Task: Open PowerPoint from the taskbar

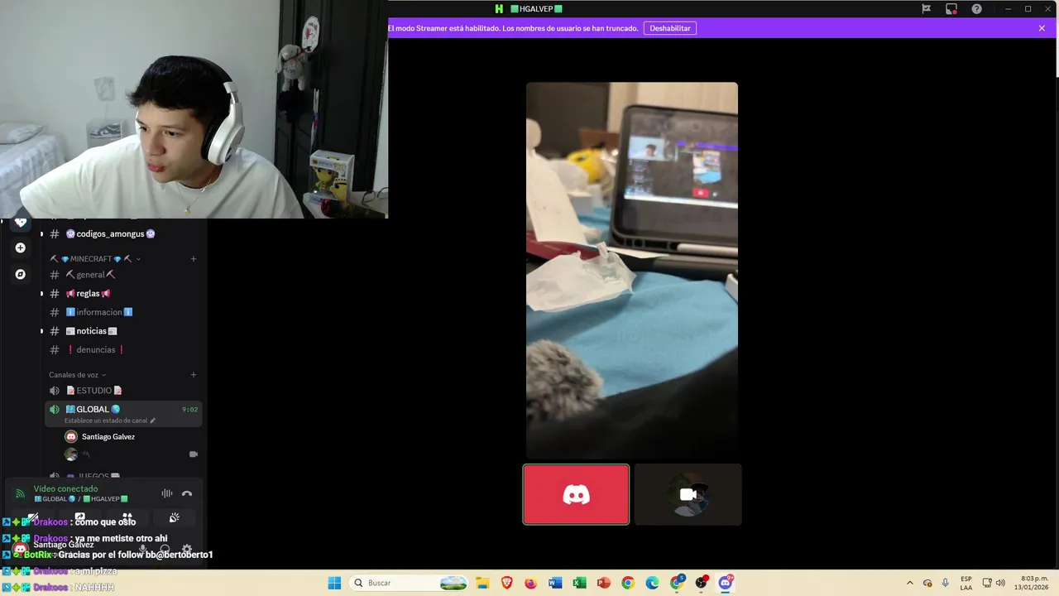Action: (604, 583)
